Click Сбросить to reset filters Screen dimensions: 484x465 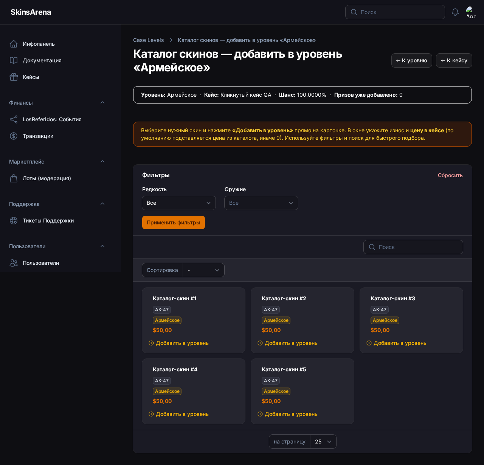click(450, 175)
